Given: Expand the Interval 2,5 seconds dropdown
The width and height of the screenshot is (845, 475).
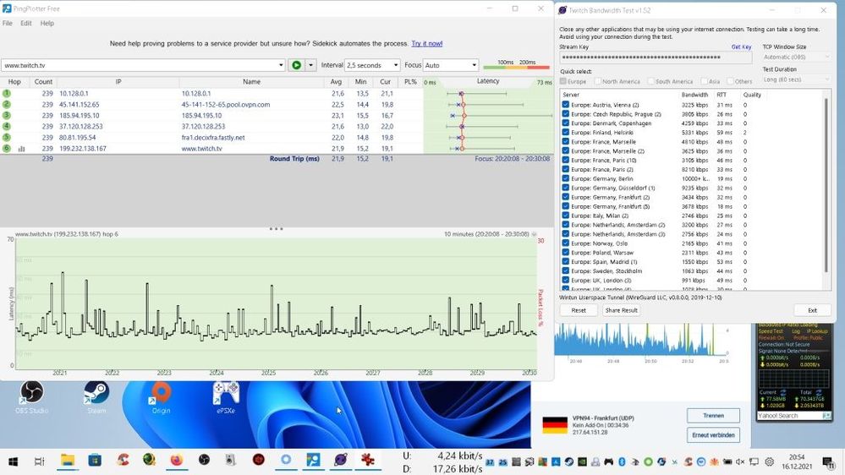Looking at the screenshot, I should [x=395, y=65].
